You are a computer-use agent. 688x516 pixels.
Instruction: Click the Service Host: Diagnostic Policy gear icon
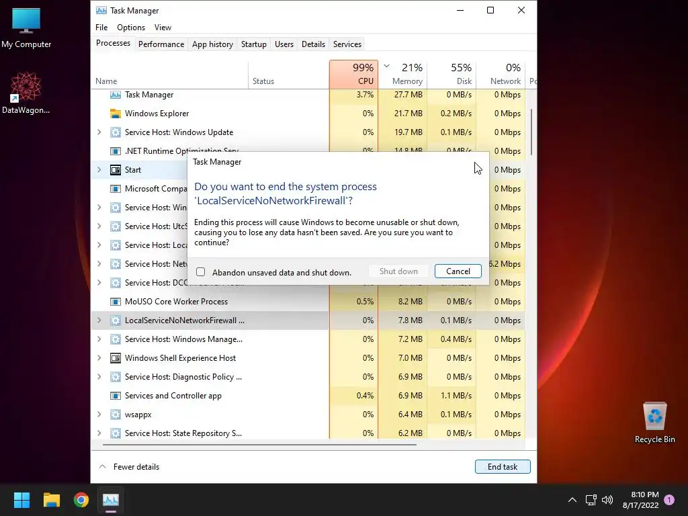coord(116,377)
